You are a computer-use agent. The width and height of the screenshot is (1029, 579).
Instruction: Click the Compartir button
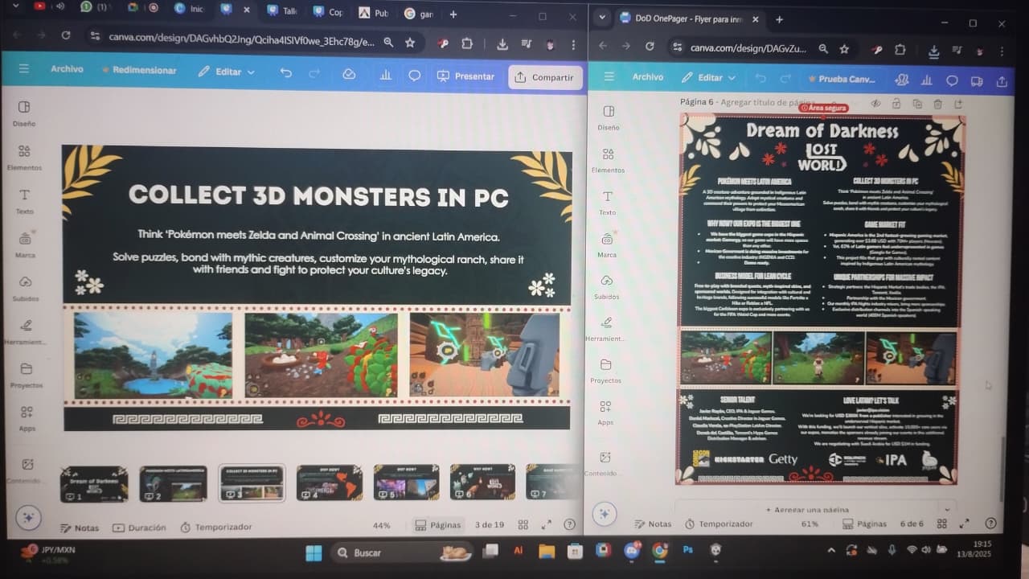pyautogui.click(x=545, y=77)
